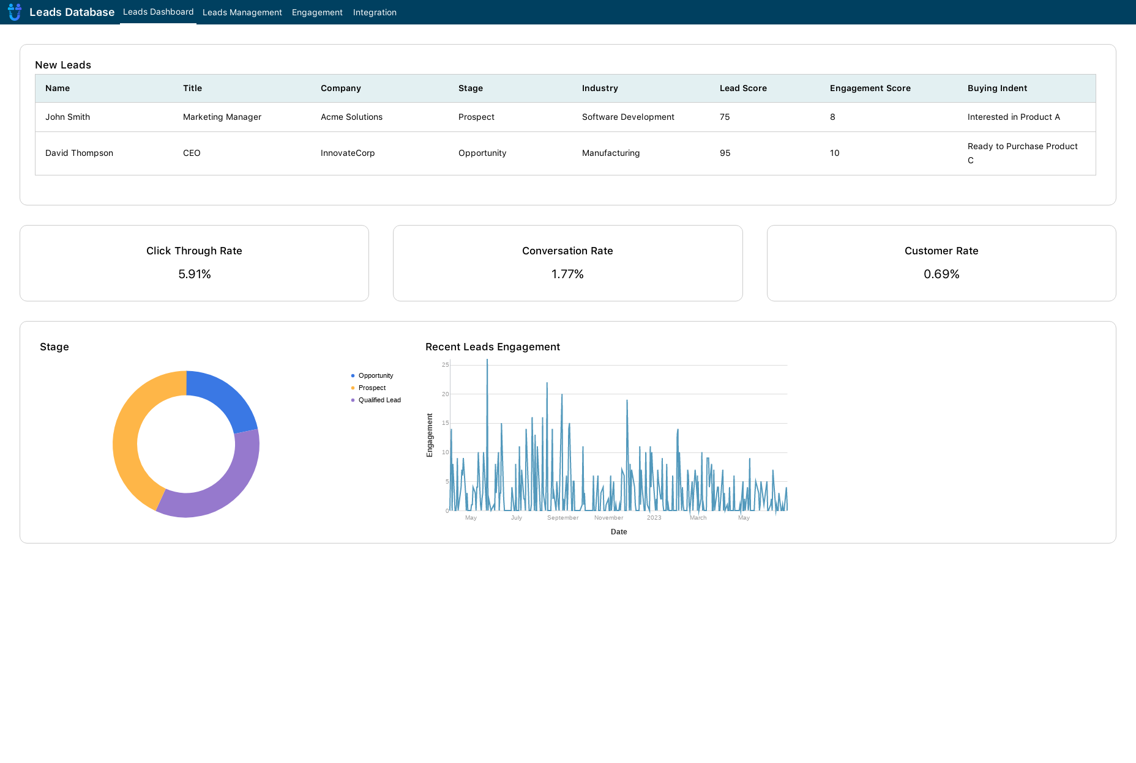Click the New Leads section heading
Image resolution: width=1136 pixels, height=763 pixels.
[x=63, y=65]
